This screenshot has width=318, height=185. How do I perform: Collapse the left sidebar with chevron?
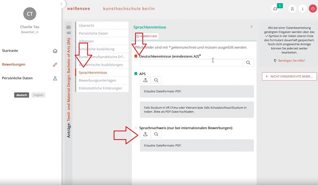(x=62, y=4)
